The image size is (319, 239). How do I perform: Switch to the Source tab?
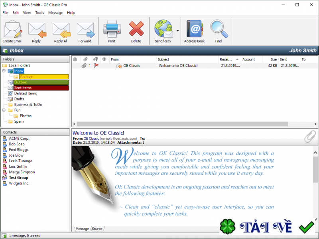[x=97, y=229]
